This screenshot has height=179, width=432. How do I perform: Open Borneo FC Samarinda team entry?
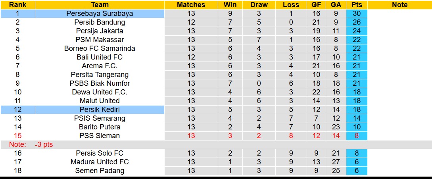coord(100,48)
